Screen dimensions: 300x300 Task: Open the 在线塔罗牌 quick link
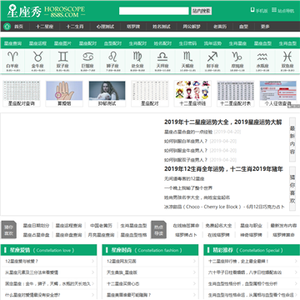click(218, 235)
